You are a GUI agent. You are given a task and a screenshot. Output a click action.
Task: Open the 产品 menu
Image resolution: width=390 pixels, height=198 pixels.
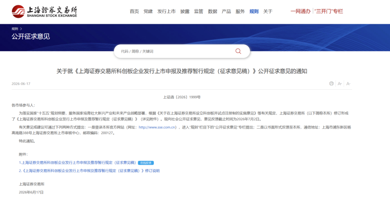(x=226, y=12)
